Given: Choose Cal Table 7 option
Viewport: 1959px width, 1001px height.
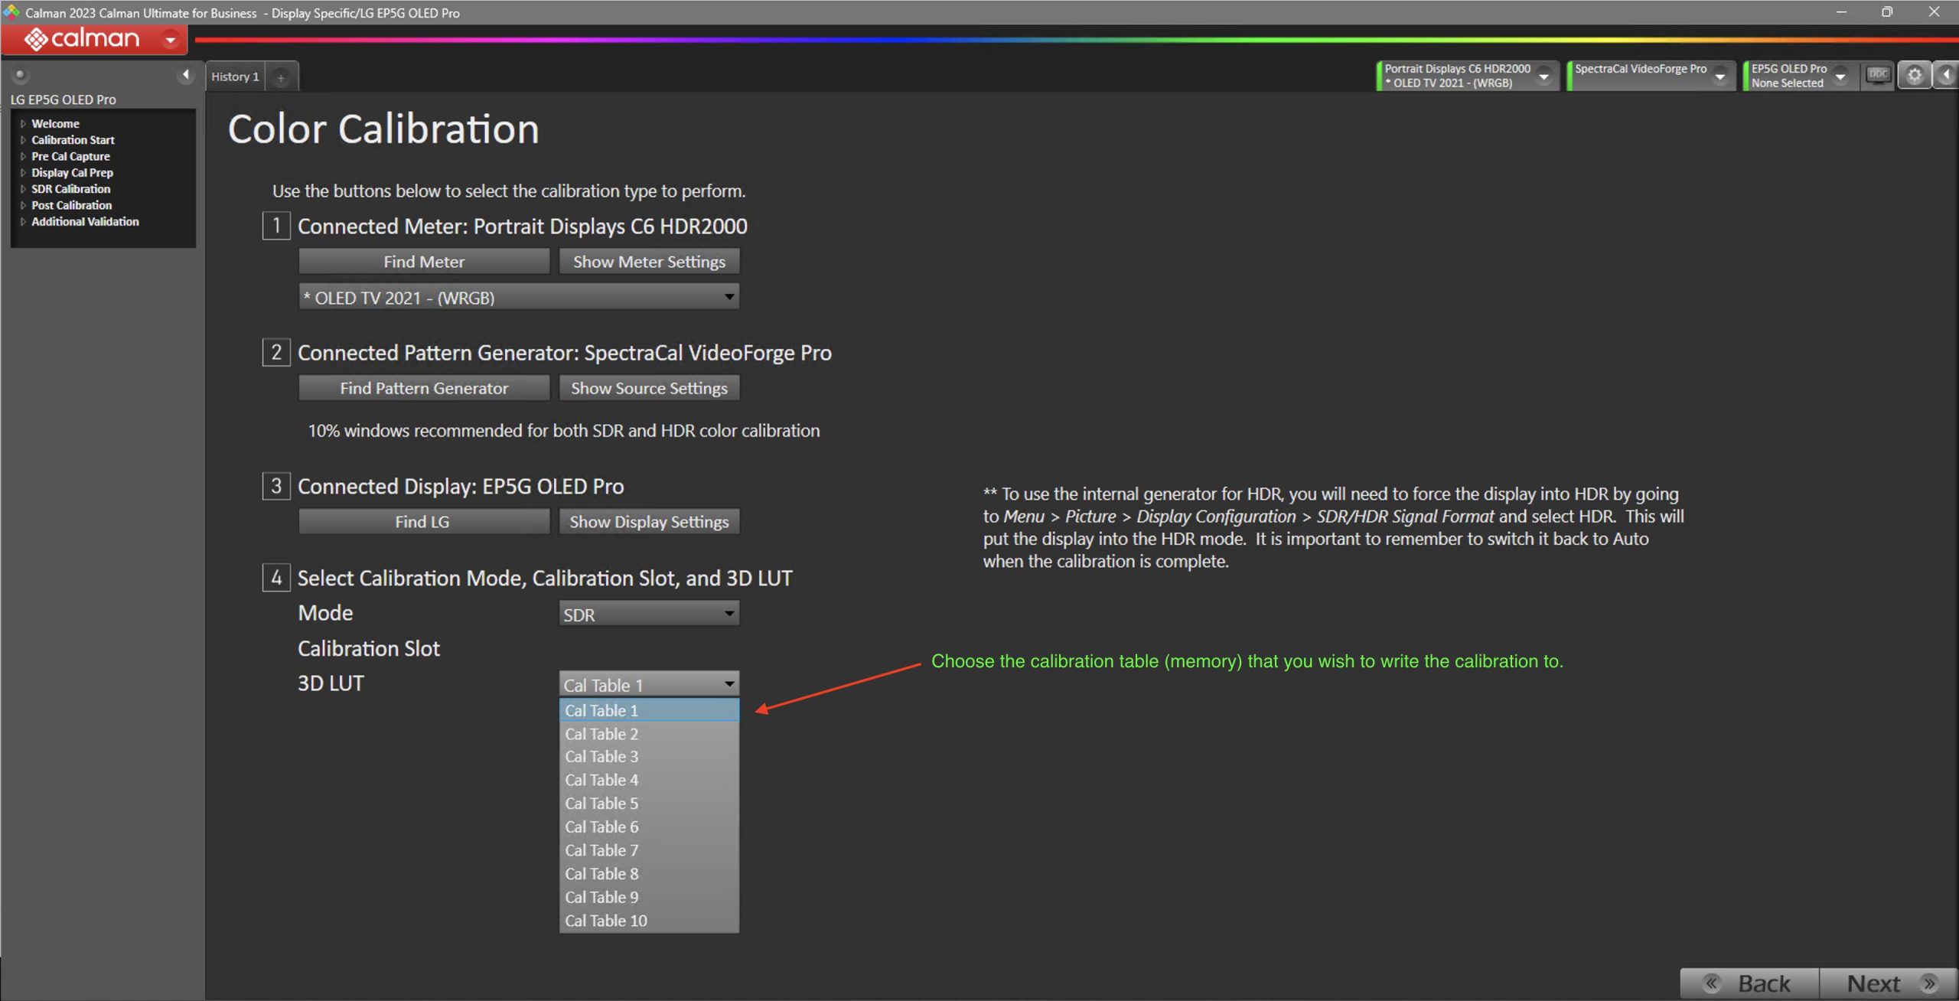Looking at the screenshot, I should pyautogui.click(x=649, y=850).
